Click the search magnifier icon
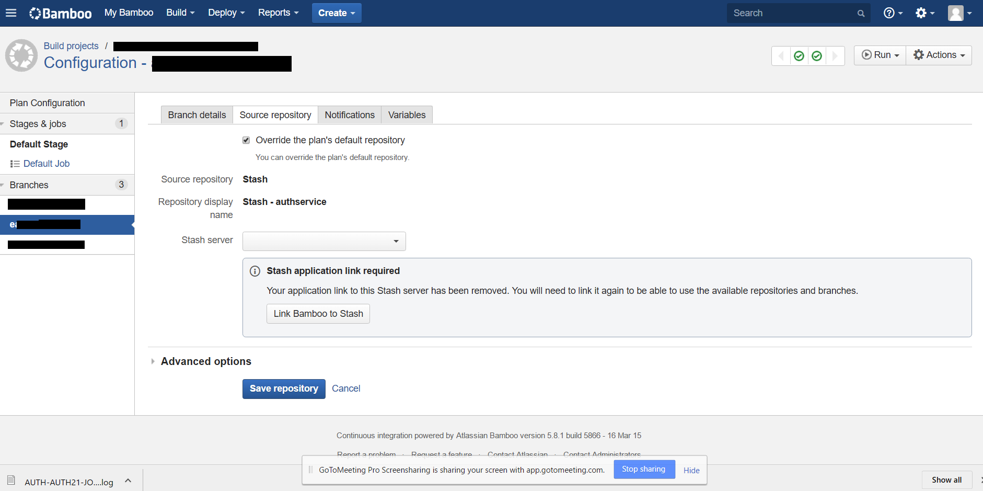The image size is (983, 491). pos(861,14)
